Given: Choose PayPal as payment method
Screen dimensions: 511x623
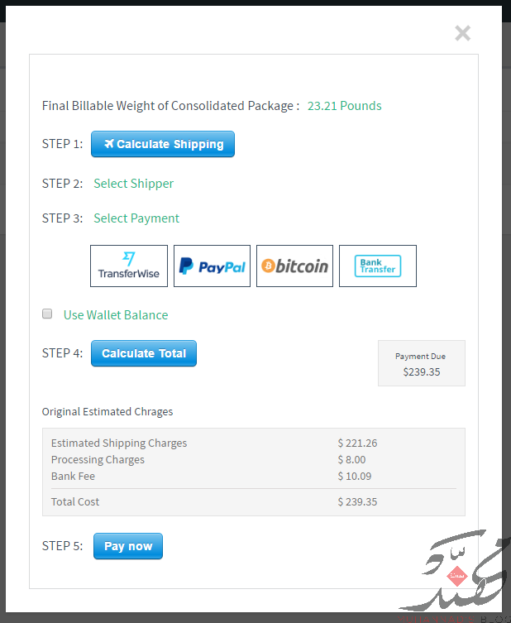Looking at the screenshot, I should pos(212,266).
